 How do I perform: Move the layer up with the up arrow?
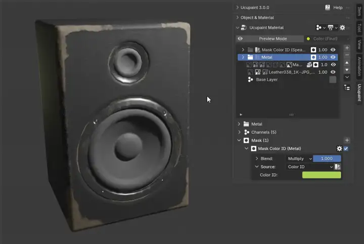click(x=347, y=63)
